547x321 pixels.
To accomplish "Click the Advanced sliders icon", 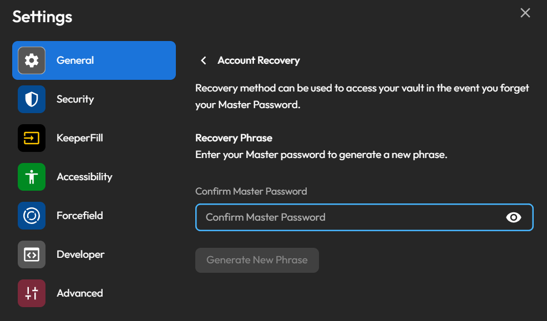I will click(x=32, y=293).
